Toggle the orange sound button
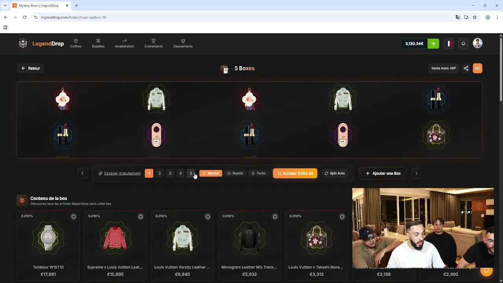The height and width of the screenshot is (283, 503). click(477, 68)
